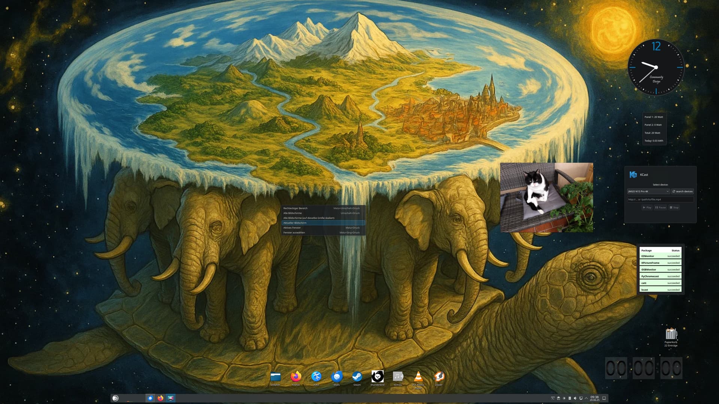Click the clock in the panel
The width and height of the screenshot is (719, 404).
(x=594, y=398)
